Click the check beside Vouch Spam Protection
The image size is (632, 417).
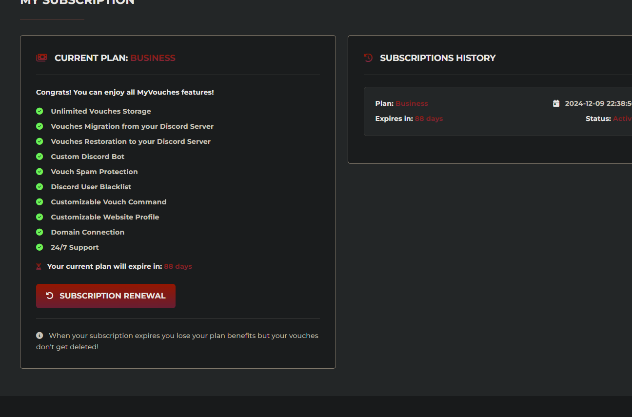point(39,172)
